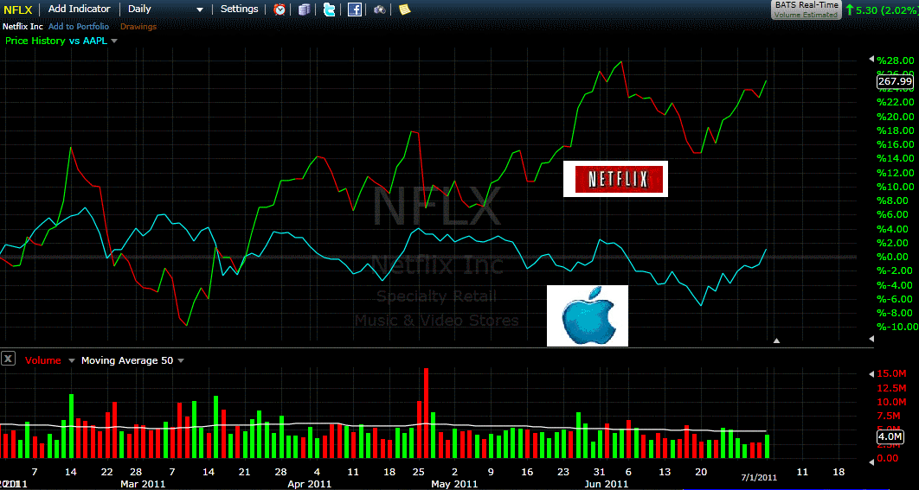Screen dimensions: 919x490
Task: Click the 15.0M volume axis label
Action: (893, 373)
